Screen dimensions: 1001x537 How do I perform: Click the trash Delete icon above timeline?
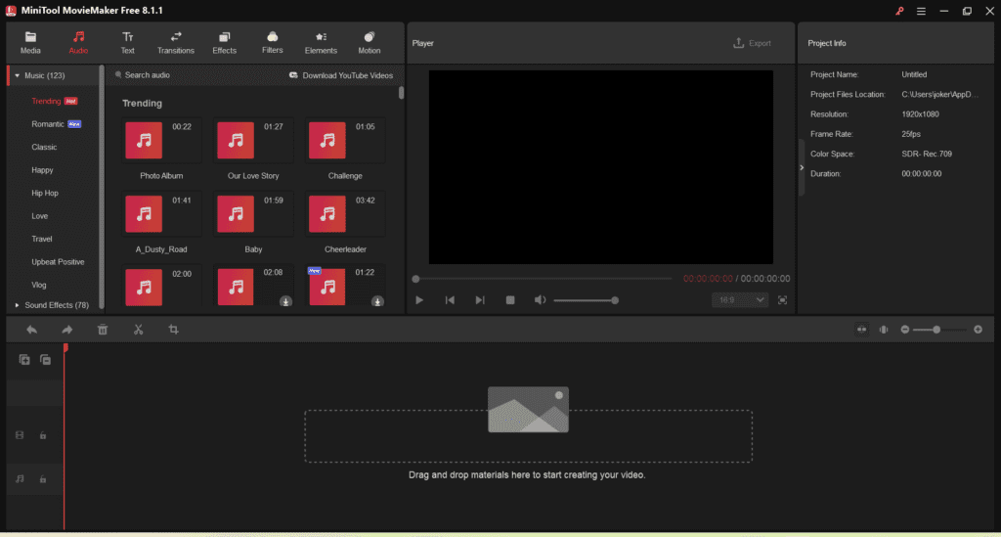pyautogui.click(x=103, y=330)
